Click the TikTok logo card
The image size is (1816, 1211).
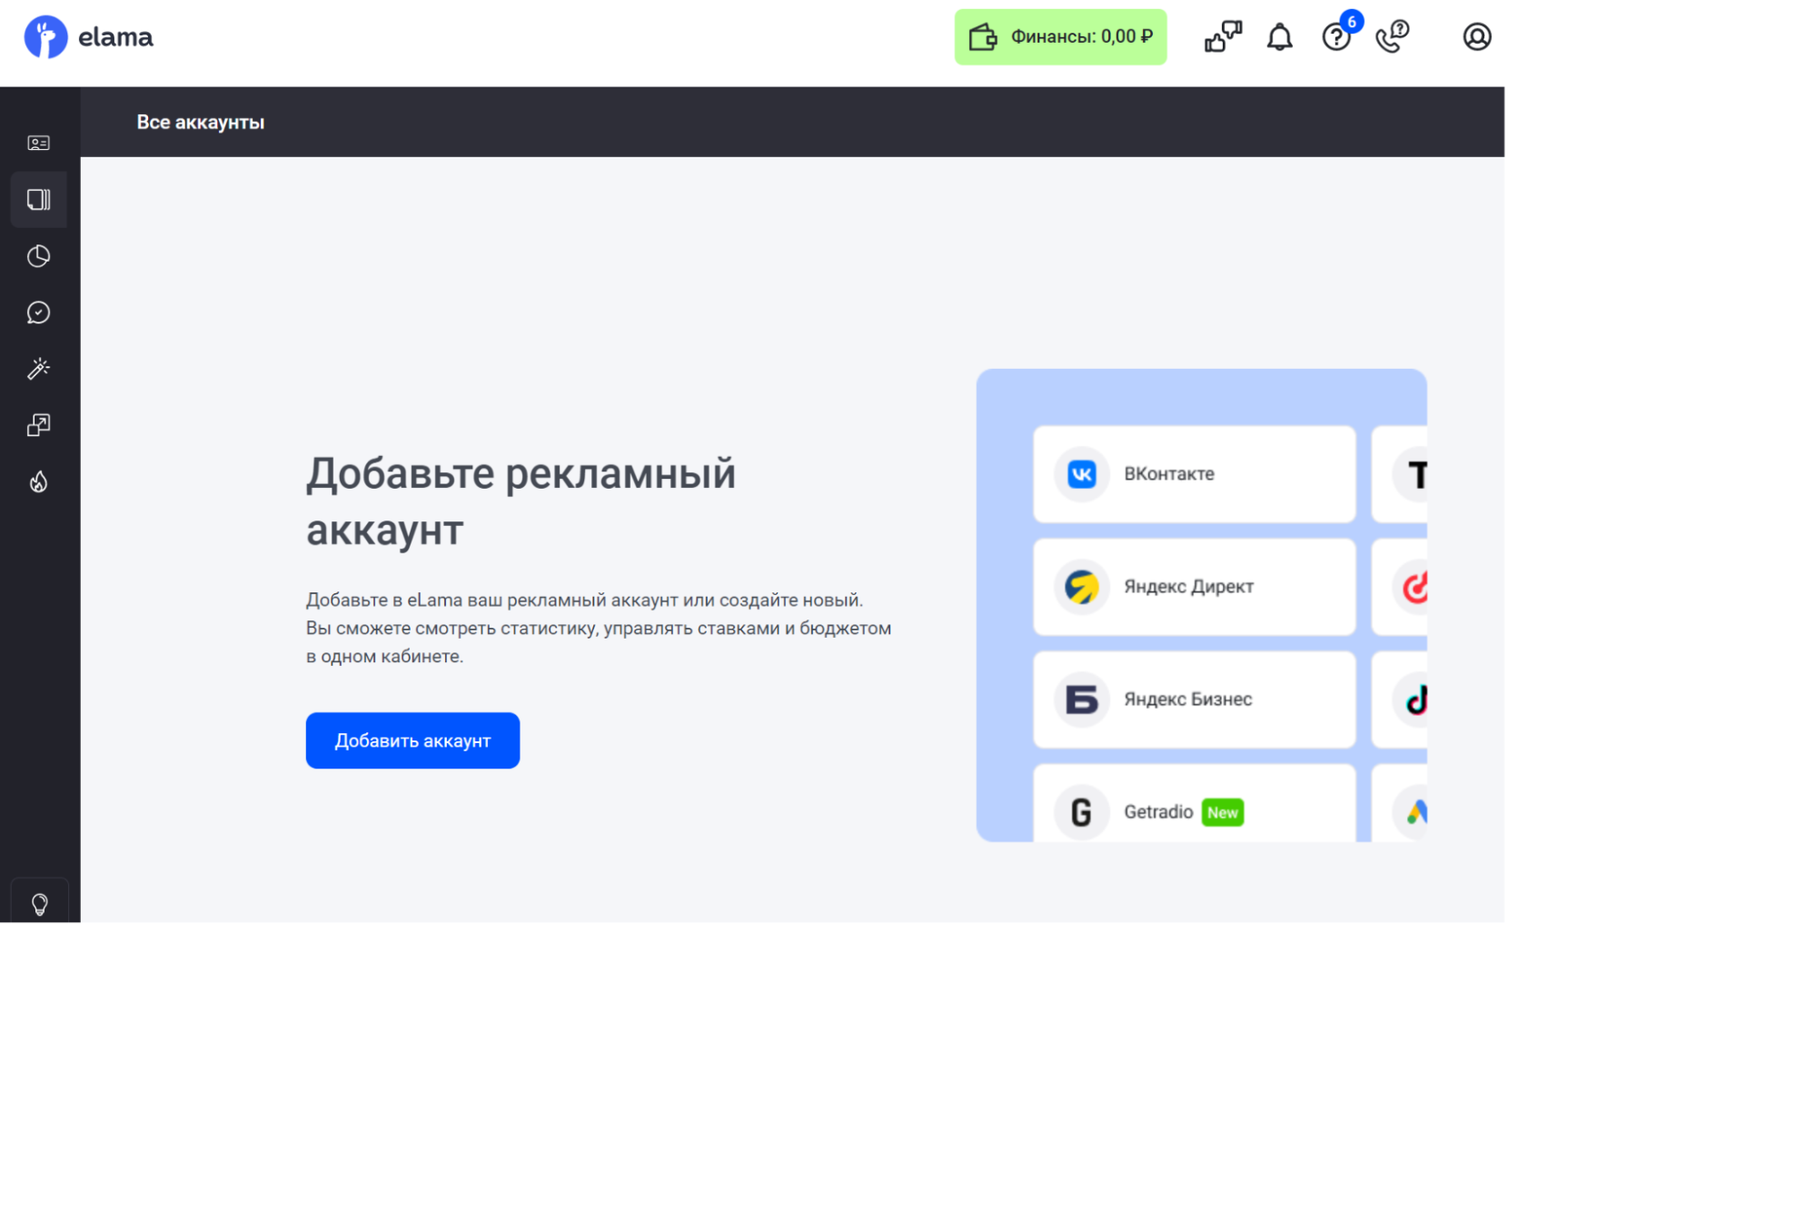click(1400, 700)
